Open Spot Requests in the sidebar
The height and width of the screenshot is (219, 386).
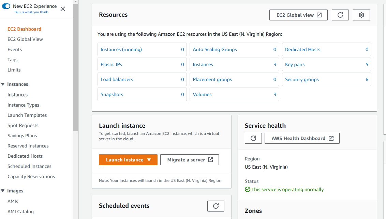(x=23, y=125)
